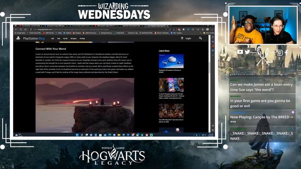
Task: Click the 'Latest News' sidebar heading
Action: point(164,51)
